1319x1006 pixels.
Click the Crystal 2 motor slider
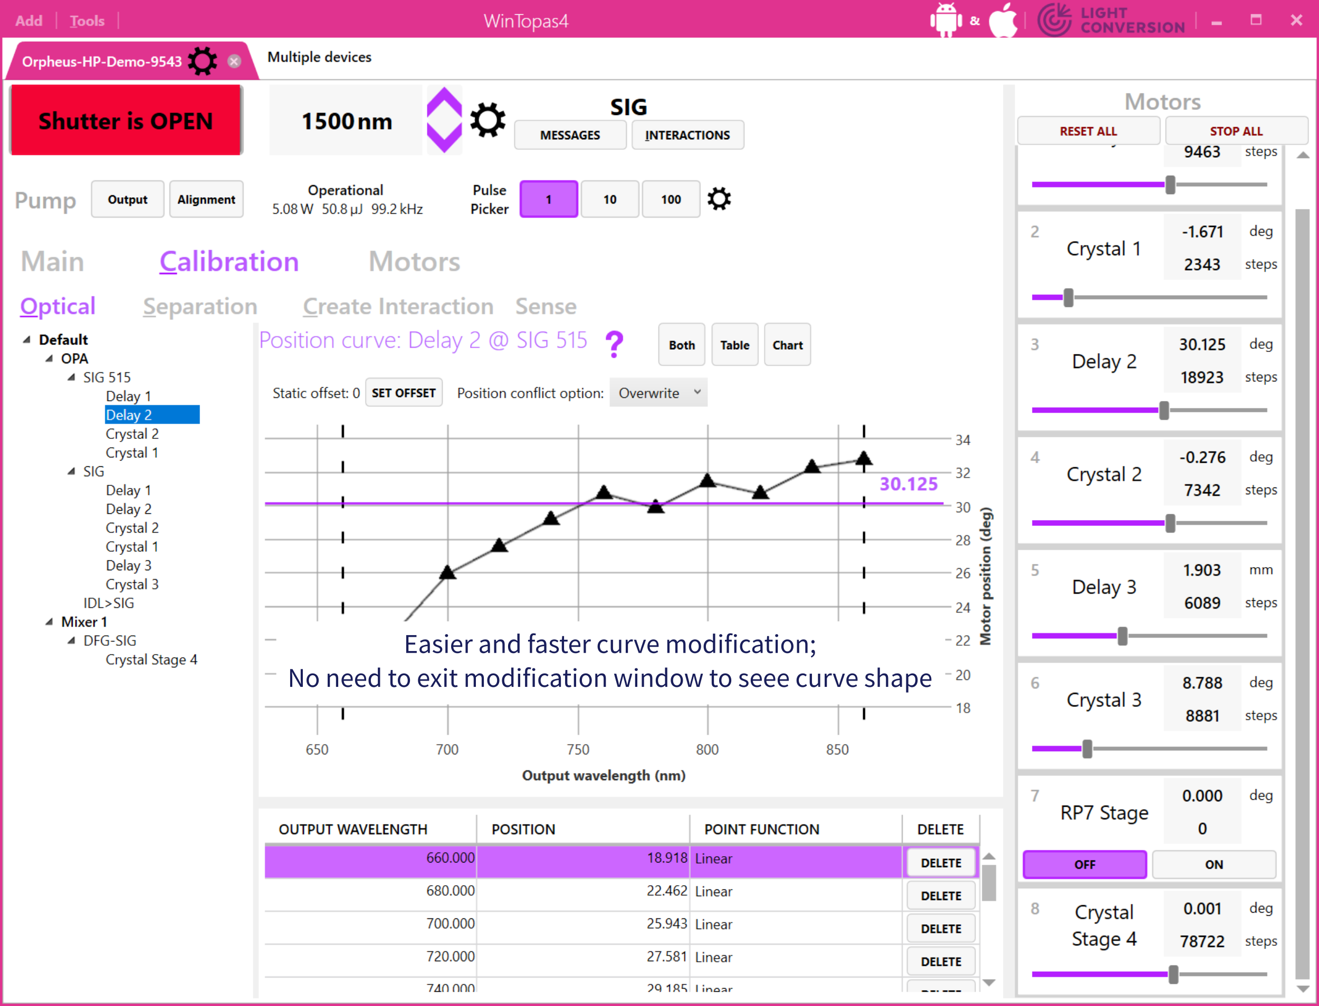[1149, 523]
